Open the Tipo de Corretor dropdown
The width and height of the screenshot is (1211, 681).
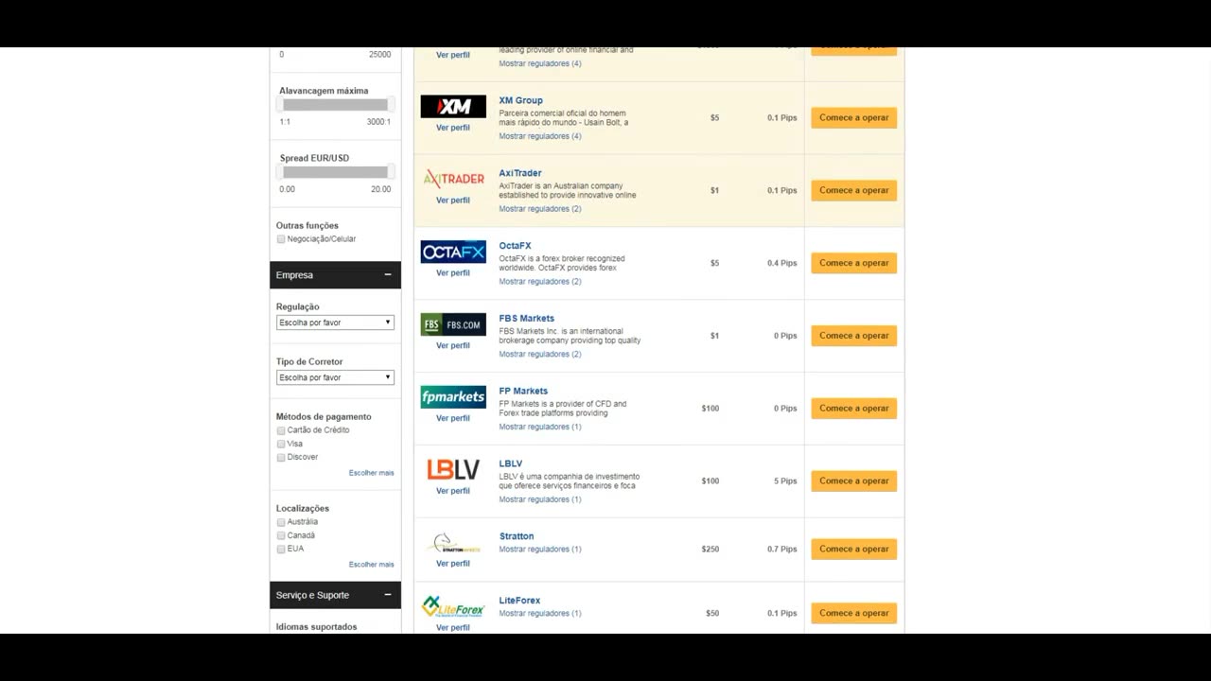pos(335,377)
